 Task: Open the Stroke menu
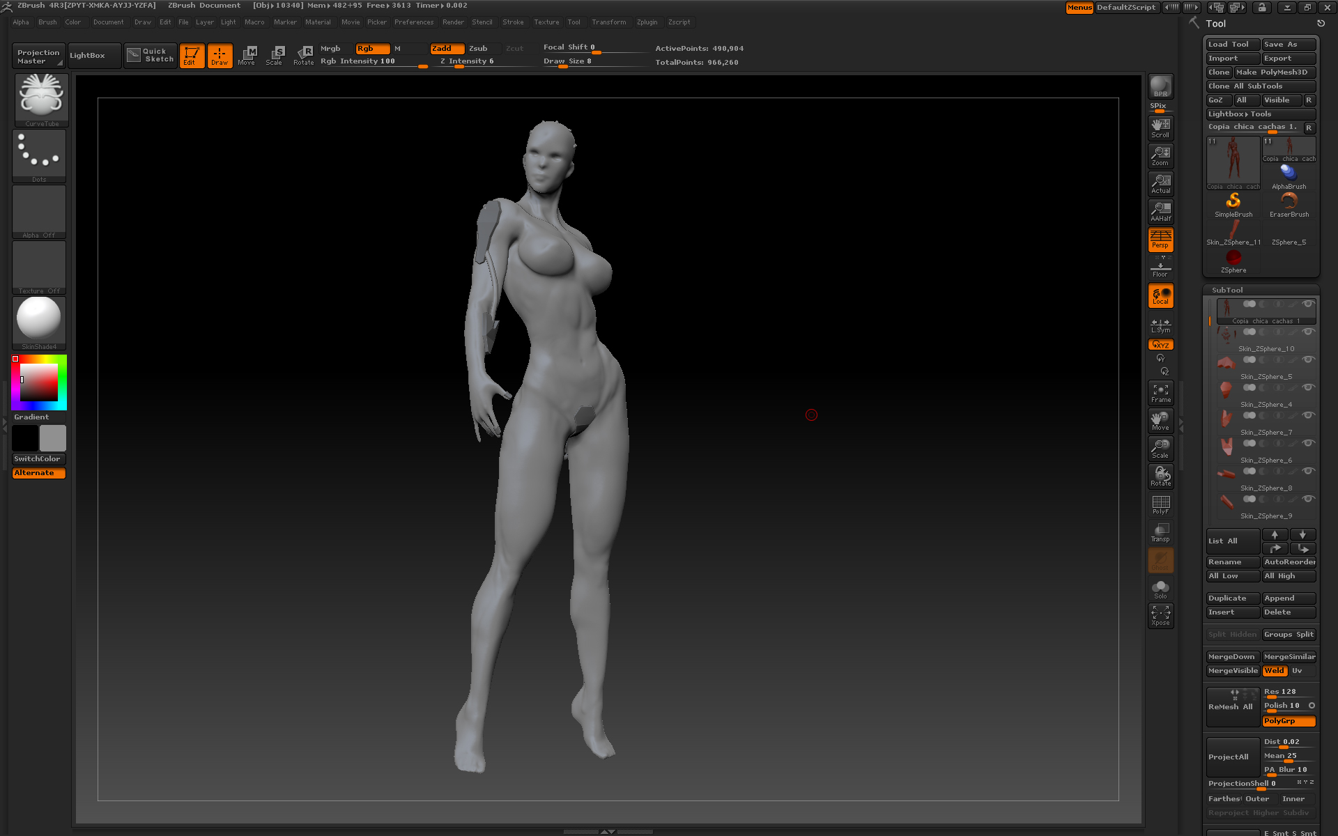click(513, 22)
